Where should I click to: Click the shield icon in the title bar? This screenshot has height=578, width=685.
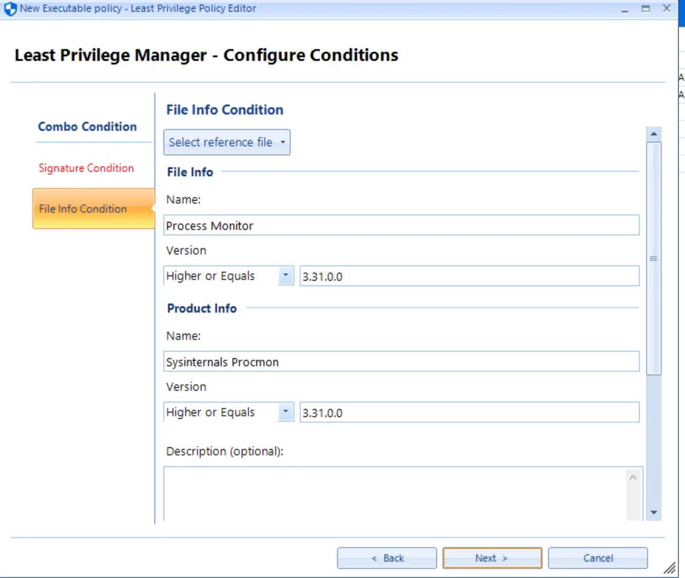10,8
